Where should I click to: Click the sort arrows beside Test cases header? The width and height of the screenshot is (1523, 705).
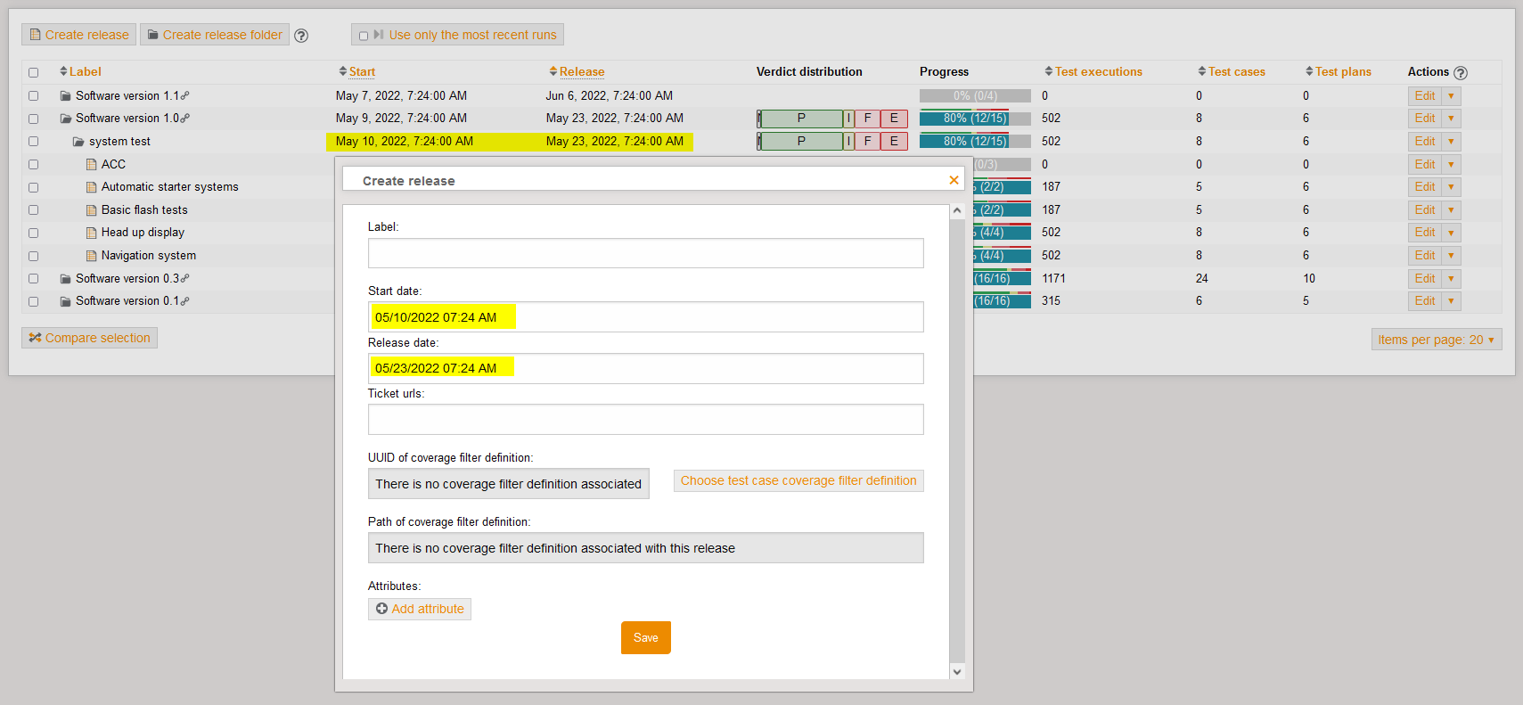(x=1202, y=71)
